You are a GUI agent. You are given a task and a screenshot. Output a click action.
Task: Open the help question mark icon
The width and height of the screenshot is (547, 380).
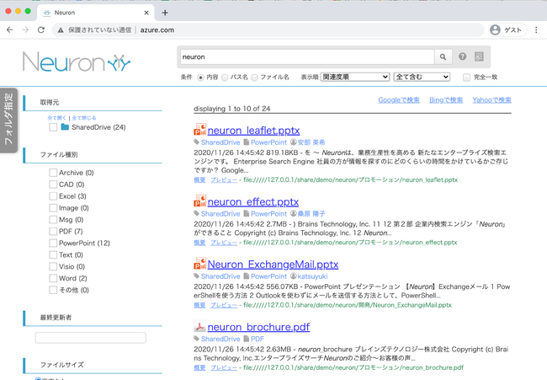(x=463, y=56)
